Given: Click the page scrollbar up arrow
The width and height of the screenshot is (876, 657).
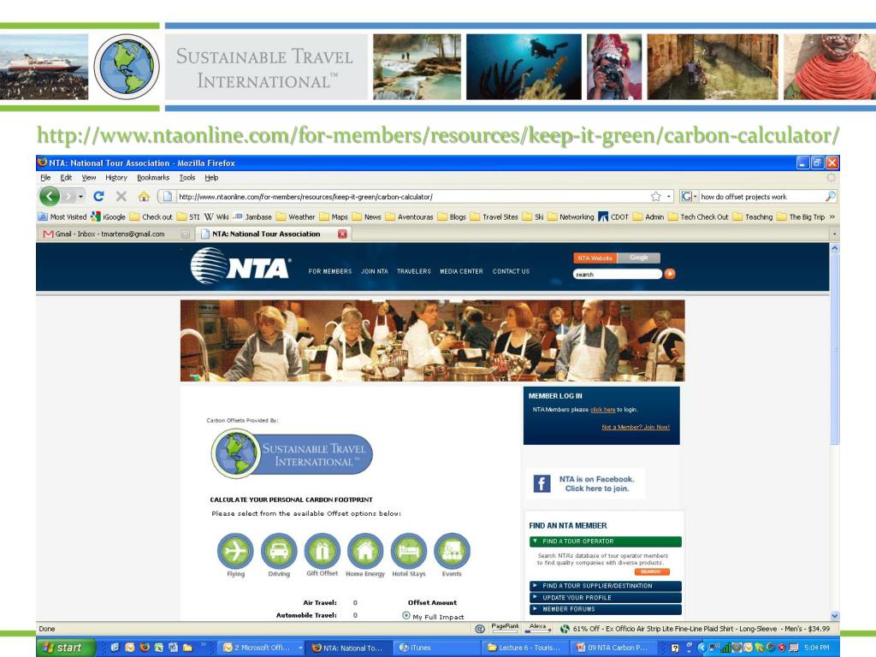Looking at the screenshot, I should [x=835, y=248].
